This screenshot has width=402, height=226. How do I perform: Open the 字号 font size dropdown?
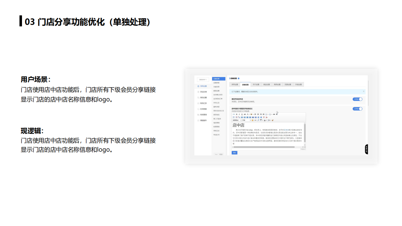pos(247,120)
